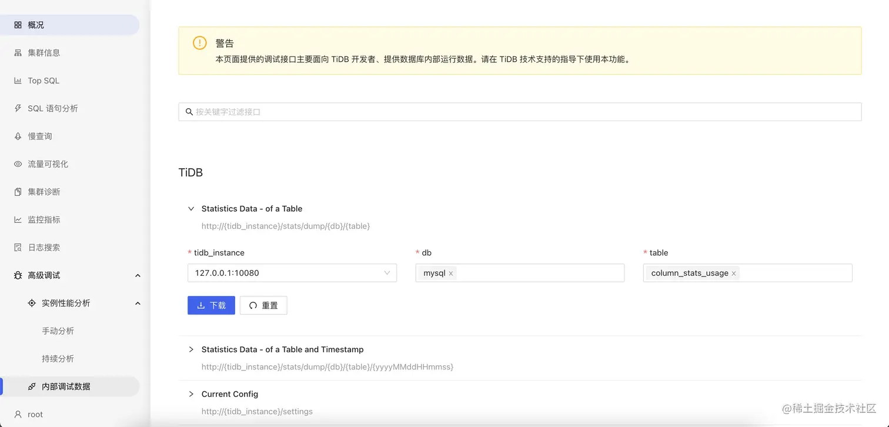
Task: Click the warning exclamation icon
Action: (x=200, y=43)
